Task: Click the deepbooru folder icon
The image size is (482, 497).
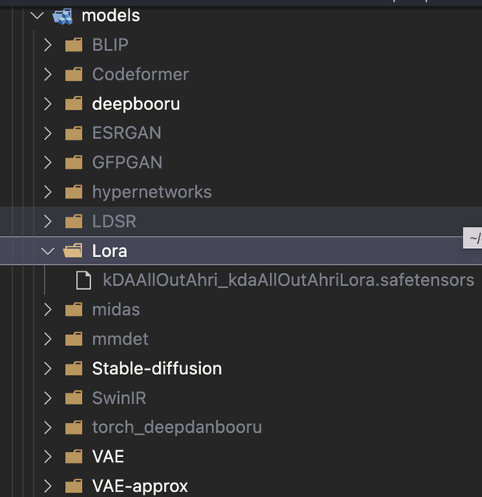Action: point(74,104)
